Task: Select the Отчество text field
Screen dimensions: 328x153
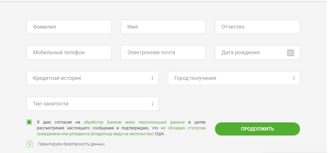Action: pos(257,27)
